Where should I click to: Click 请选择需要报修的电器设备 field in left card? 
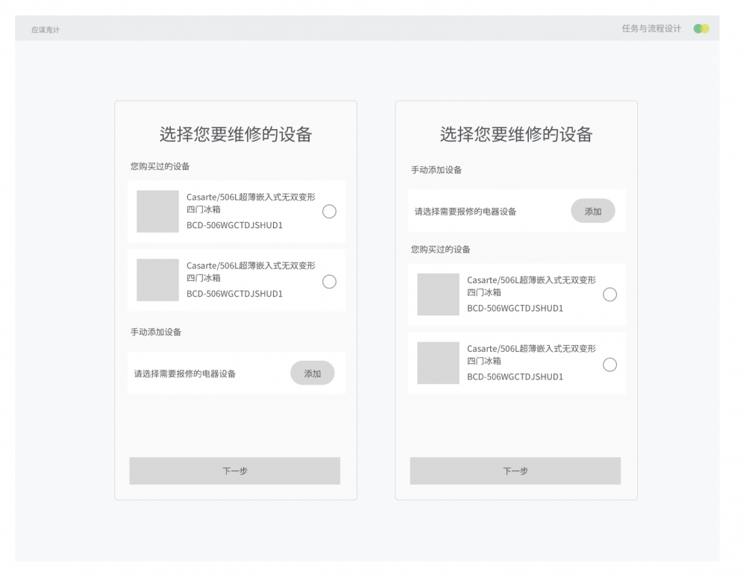[185, 373]
